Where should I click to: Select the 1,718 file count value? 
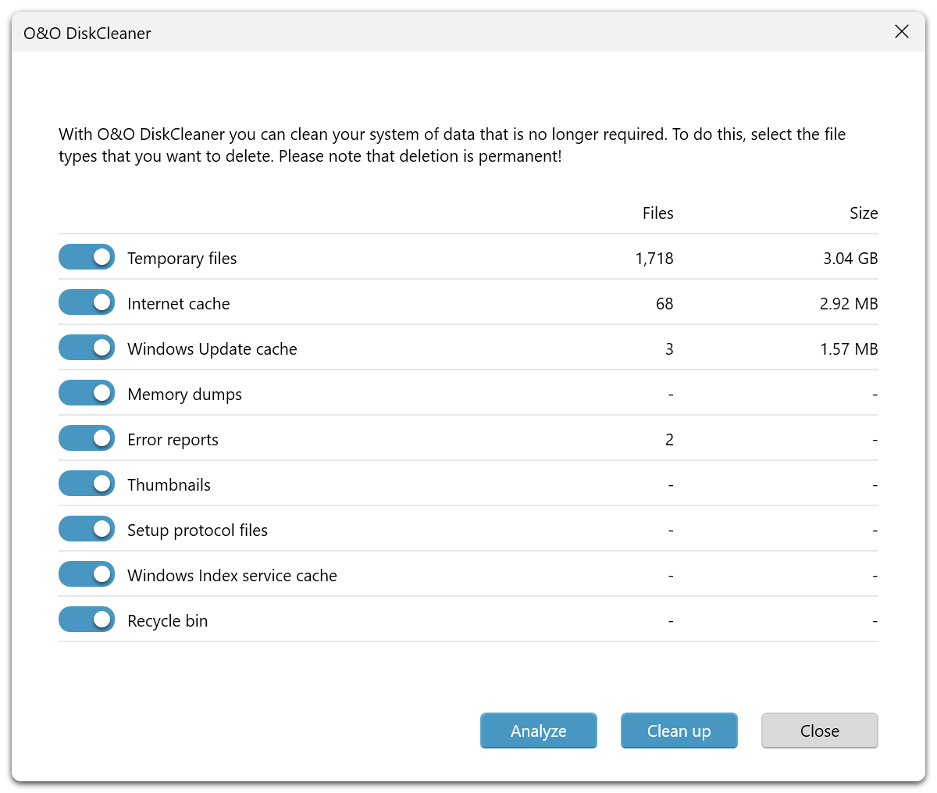pos(654,259)
